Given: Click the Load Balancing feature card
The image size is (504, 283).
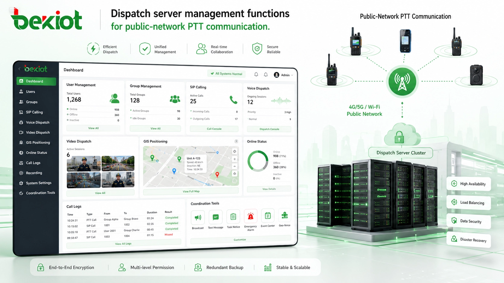Looking at the screenshot, I should click(x=469, y=202).
